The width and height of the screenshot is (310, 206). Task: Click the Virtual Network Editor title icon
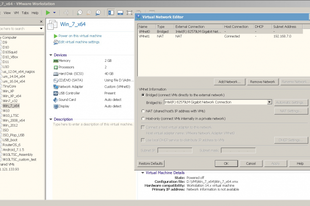click(138, 17)
